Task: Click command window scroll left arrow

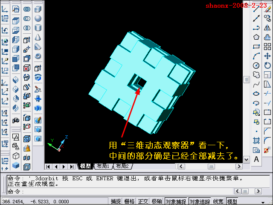Action: point(238,191)
